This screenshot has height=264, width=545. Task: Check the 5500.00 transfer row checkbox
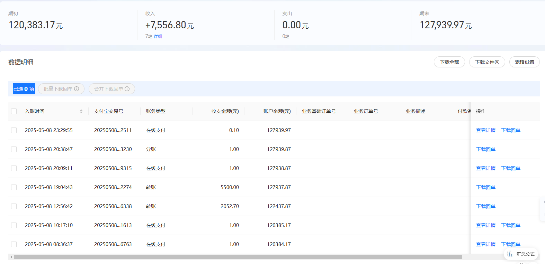pyautogui.click(x=14, y=187)
